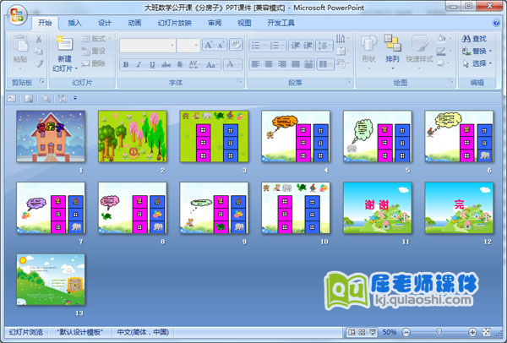Toggle Underline formatting
Viewport: 507px width, 343px height.
pyautogui.click(x=152, y=65)
